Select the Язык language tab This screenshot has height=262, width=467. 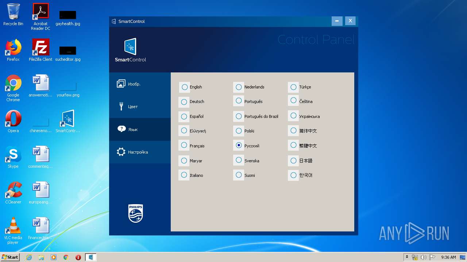[140, 129]
